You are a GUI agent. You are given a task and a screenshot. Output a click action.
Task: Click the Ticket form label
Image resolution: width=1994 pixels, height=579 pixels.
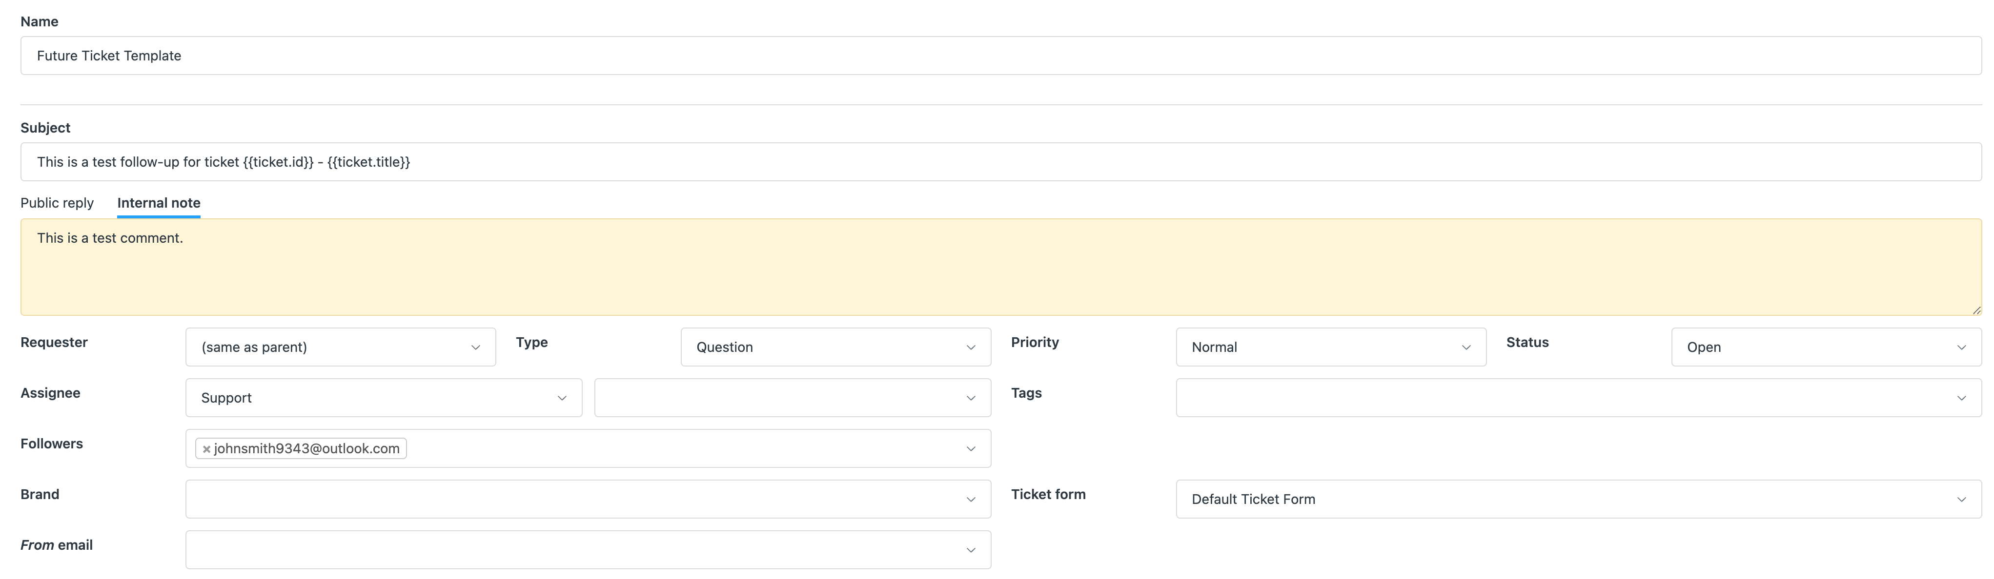(x=1048, y=494)
